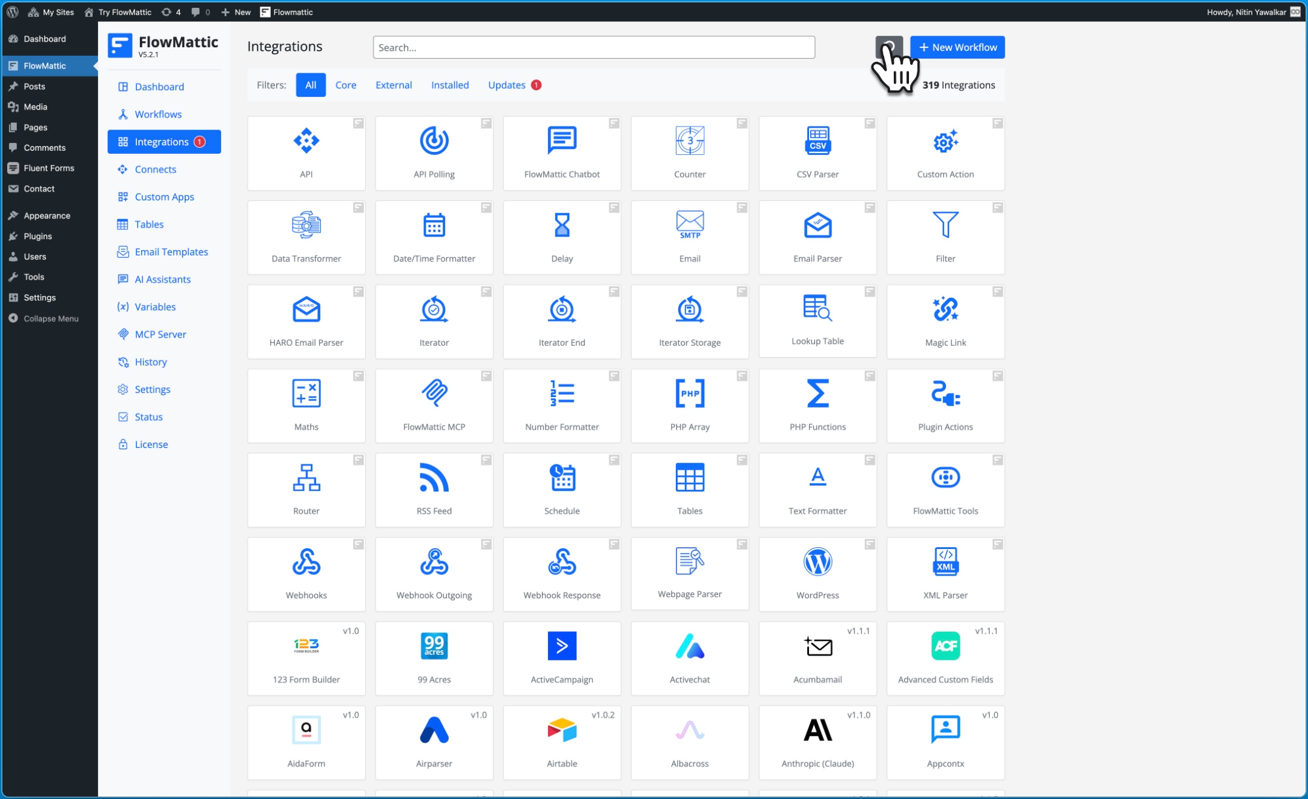Select the Airtable integration

pos(562,742)
